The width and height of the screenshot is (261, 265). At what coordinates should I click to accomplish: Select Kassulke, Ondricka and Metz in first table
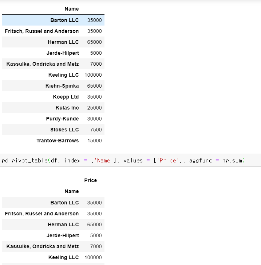[43, 64]
